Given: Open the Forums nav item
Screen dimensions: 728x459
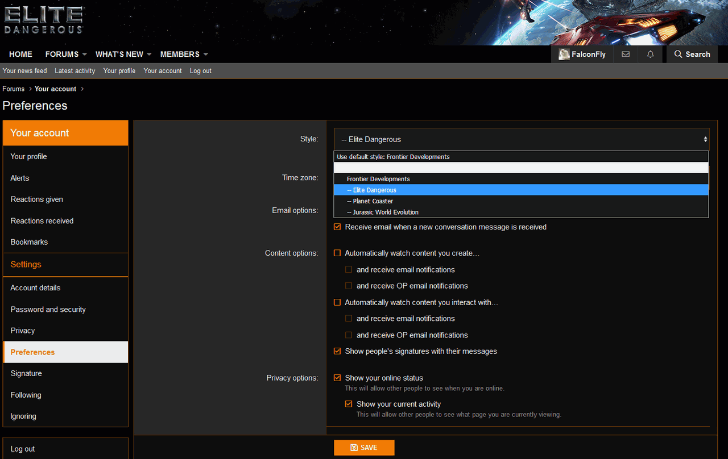Looking at the screenshot, I should [62, 55].
